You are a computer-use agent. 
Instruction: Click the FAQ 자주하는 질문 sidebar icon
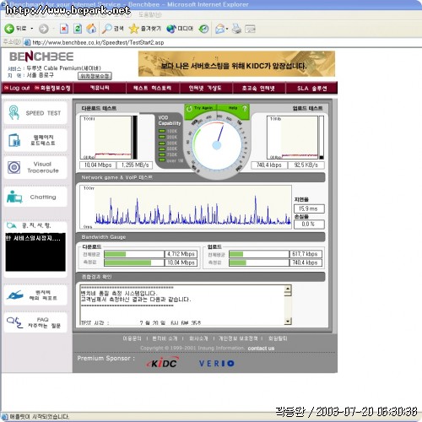click(14, 322)
